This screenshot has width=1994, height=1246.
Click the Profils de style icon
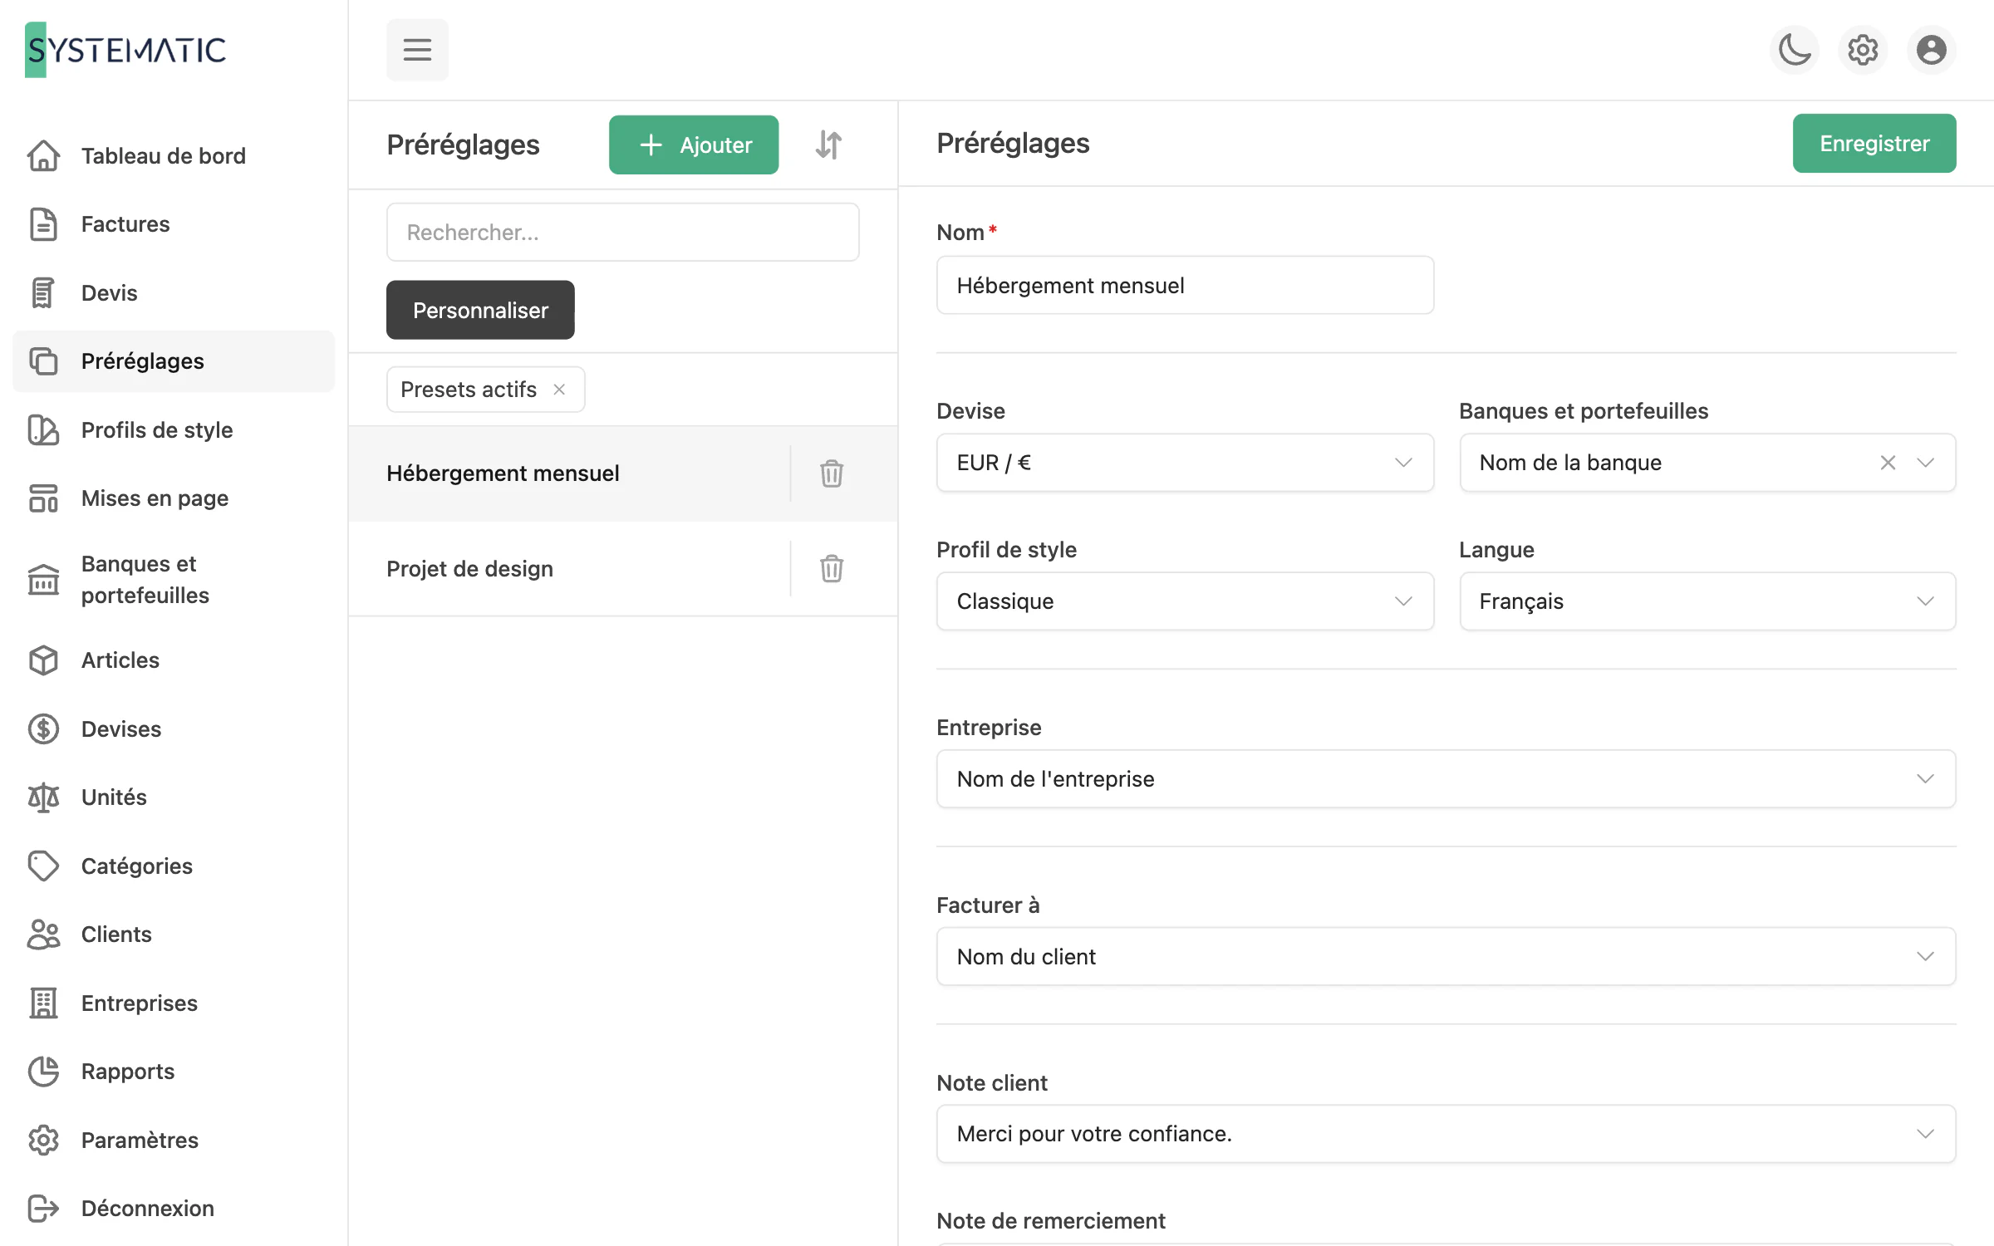(43, 429)
